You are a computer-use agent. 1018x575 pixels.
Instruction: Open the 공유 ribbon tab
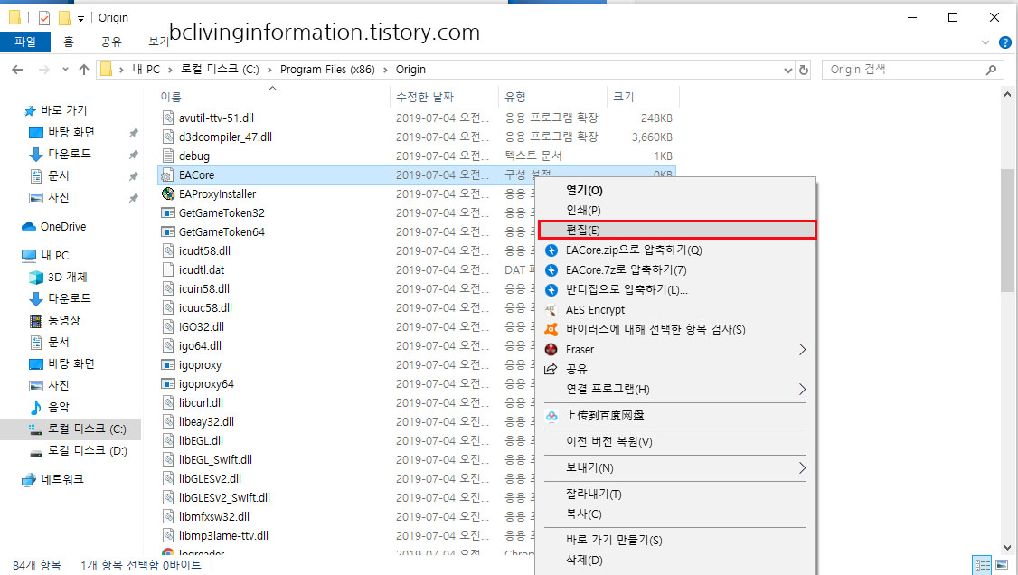pos(111,42)
